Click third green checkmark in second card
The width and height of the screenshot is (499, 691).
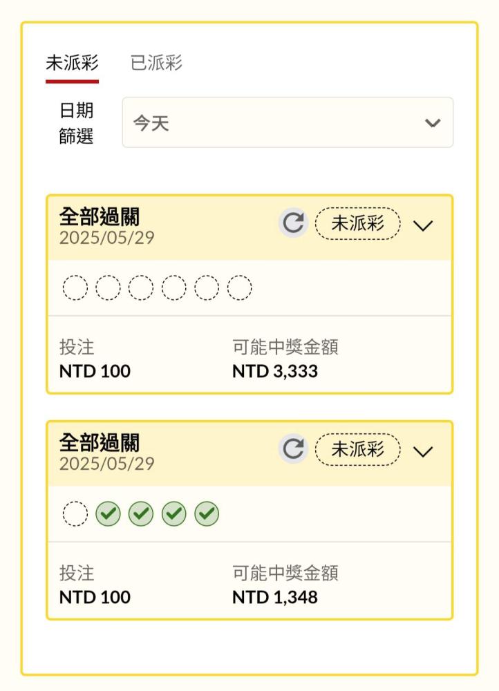[x=174, y=513]
